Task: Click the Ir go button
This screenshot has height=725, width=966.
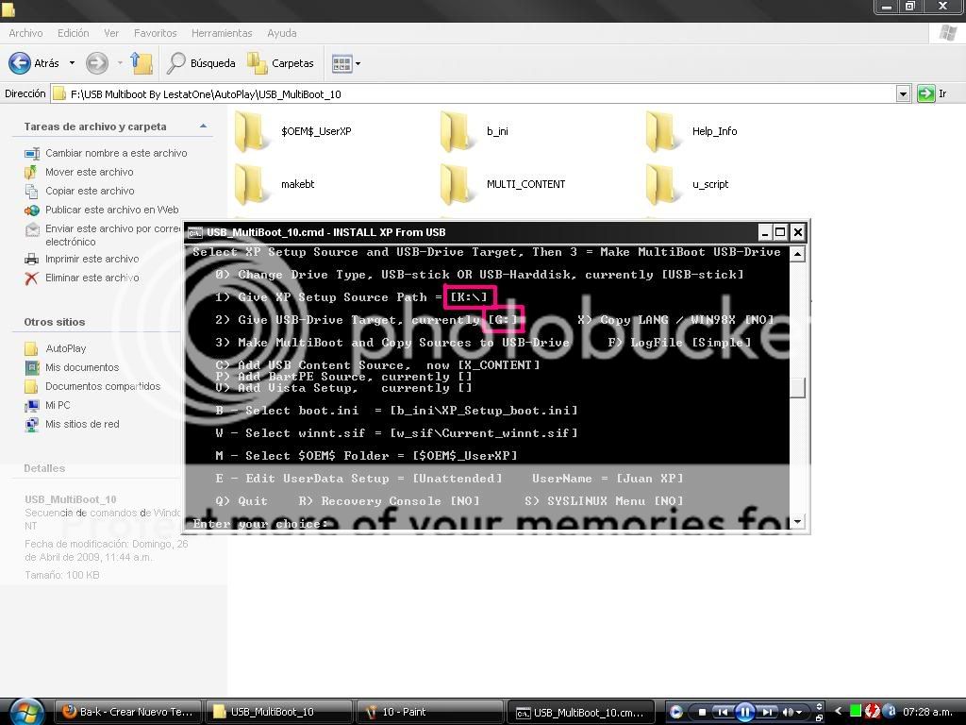Action: tap(932, 93)
